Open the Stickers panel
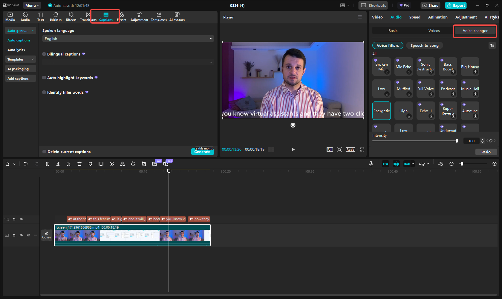502x299 pixels. pos(56,16)
